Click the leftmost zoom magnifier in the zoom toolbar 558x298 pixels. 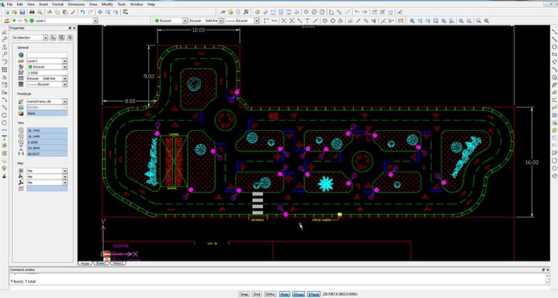(412, 21)
